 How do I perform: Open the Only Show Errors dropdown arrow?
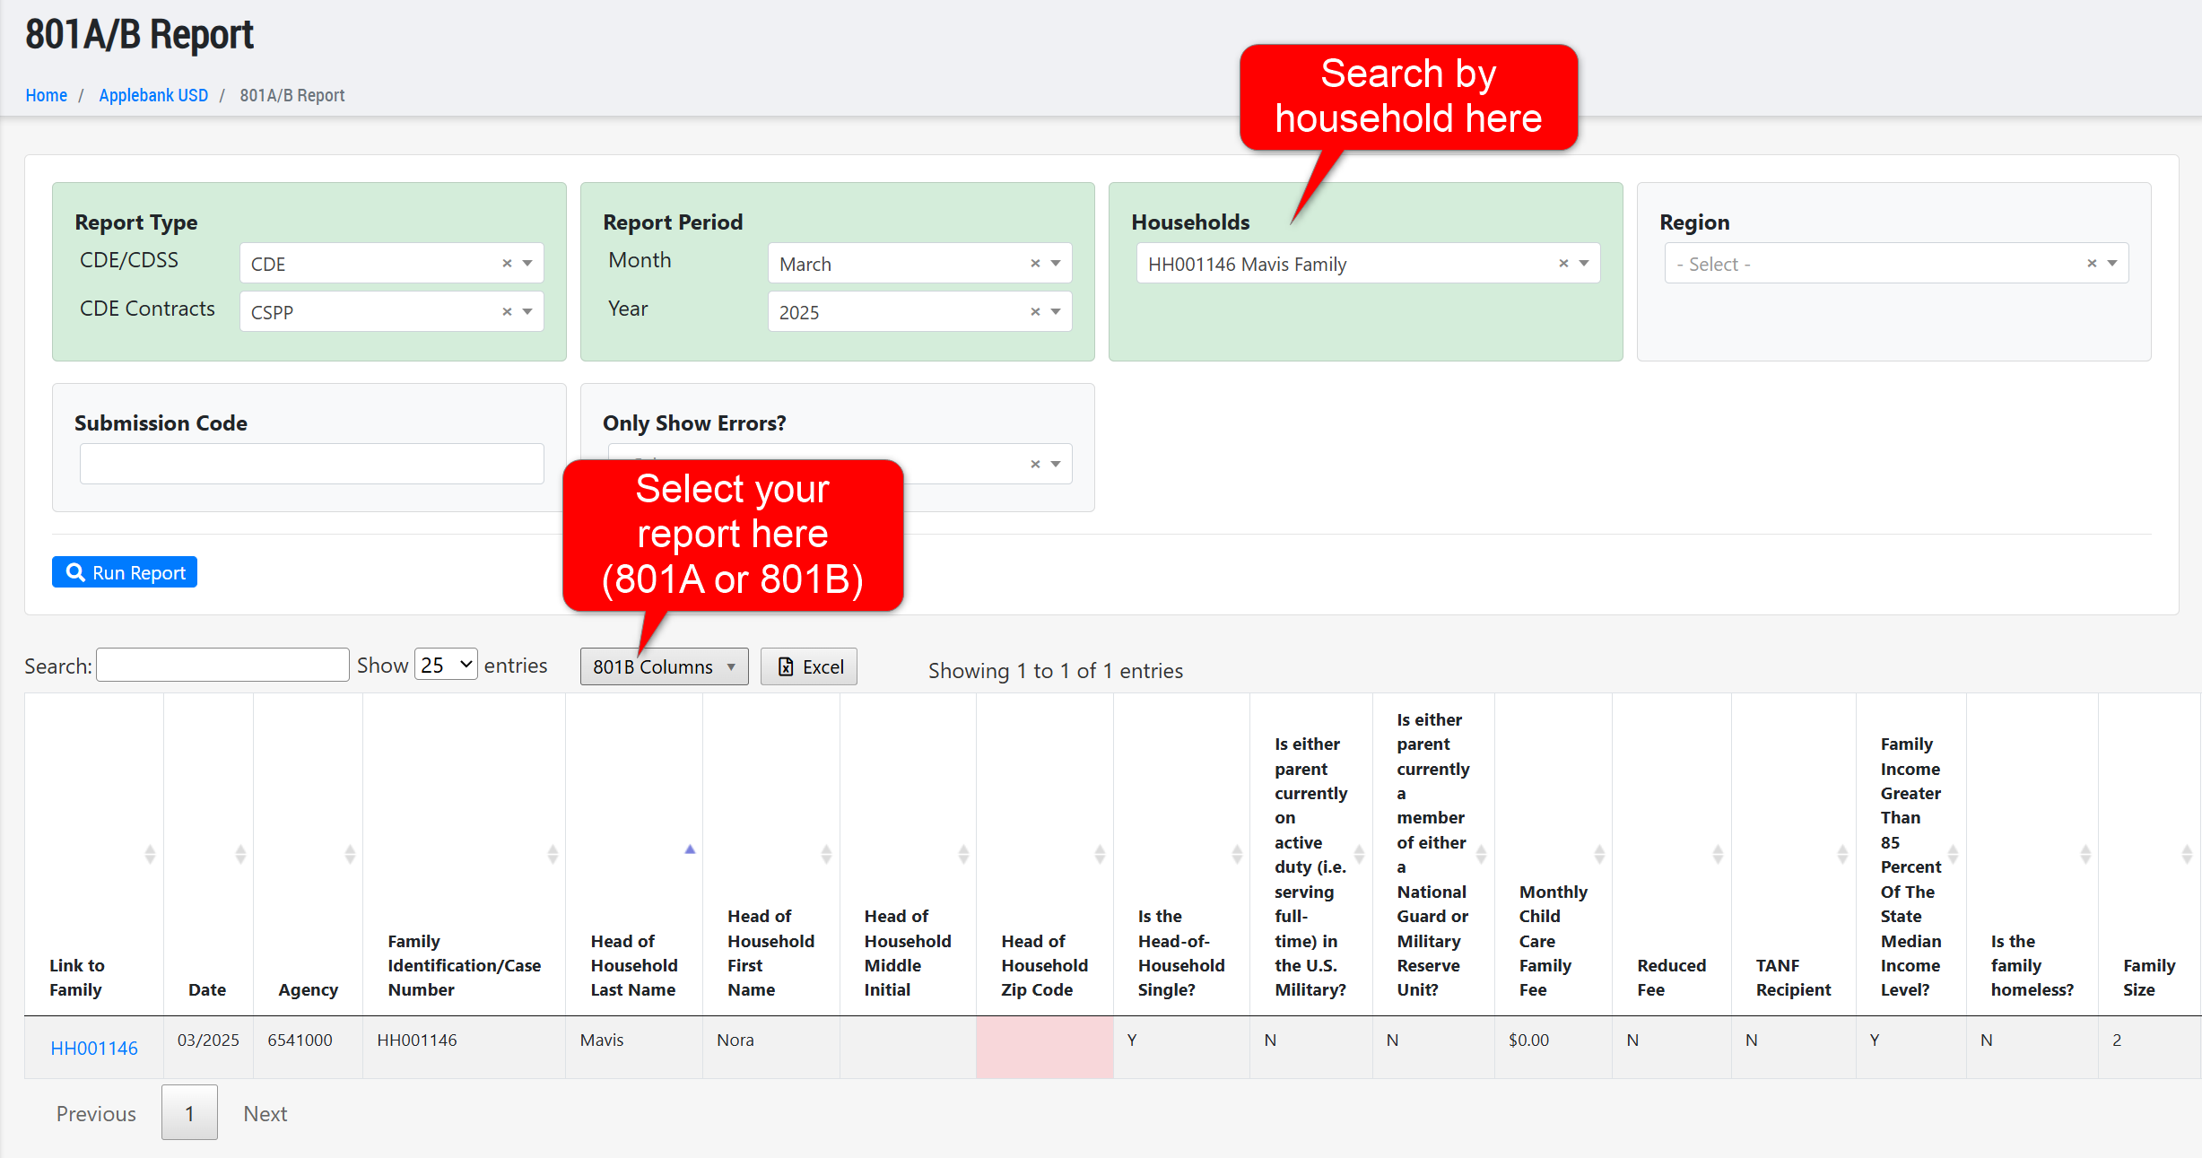(1056, 465)
